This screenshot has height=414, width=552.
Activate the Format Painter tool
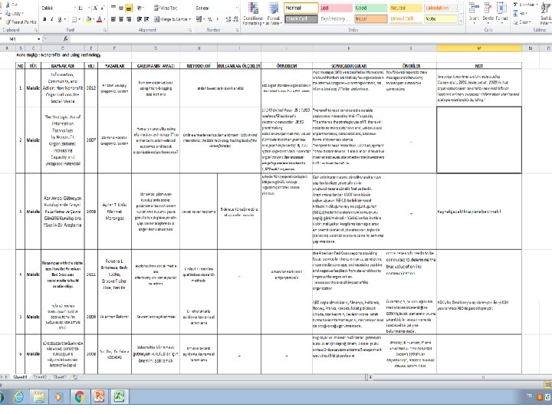coord(21,21)
